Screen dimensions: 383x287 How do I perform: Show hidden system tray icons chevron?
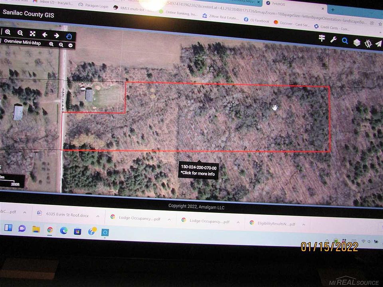(327, 240)
